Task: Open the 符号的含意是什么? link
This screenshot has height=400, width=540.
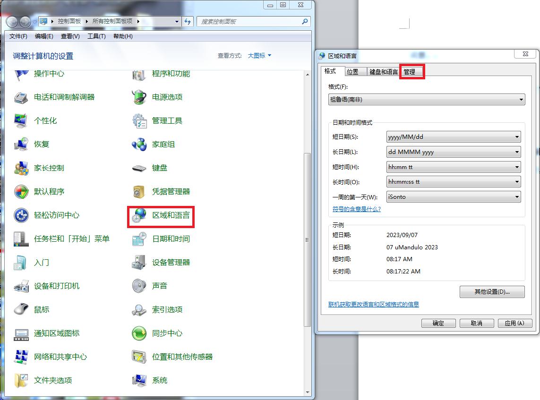Action: pos(356,209)
